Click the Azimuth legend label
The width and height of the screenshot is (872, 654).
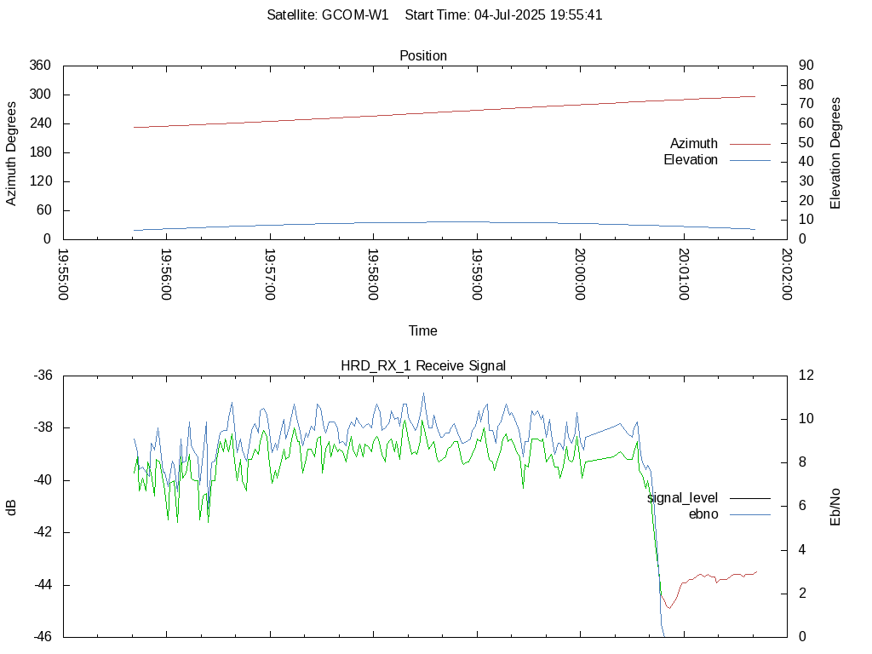[x=693, y=143]
